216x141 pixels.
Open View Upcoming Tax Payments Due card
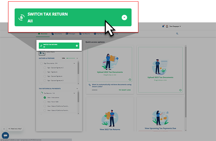(x=160, y=114)
